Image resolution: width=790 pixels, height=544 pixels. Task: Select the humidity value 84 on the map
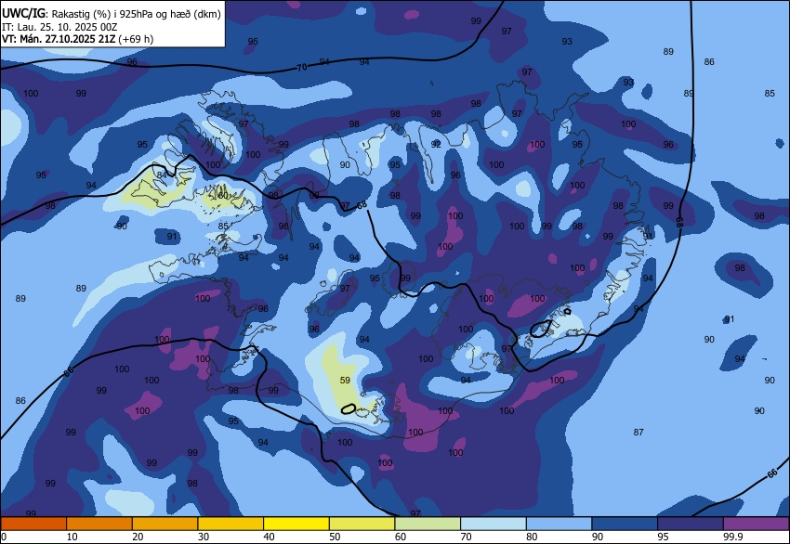pos(162,175)
